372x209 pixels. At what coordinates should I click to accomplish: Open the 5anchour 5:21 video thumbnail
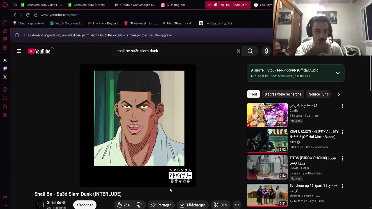pyautogui.click(x=267, y=195)
